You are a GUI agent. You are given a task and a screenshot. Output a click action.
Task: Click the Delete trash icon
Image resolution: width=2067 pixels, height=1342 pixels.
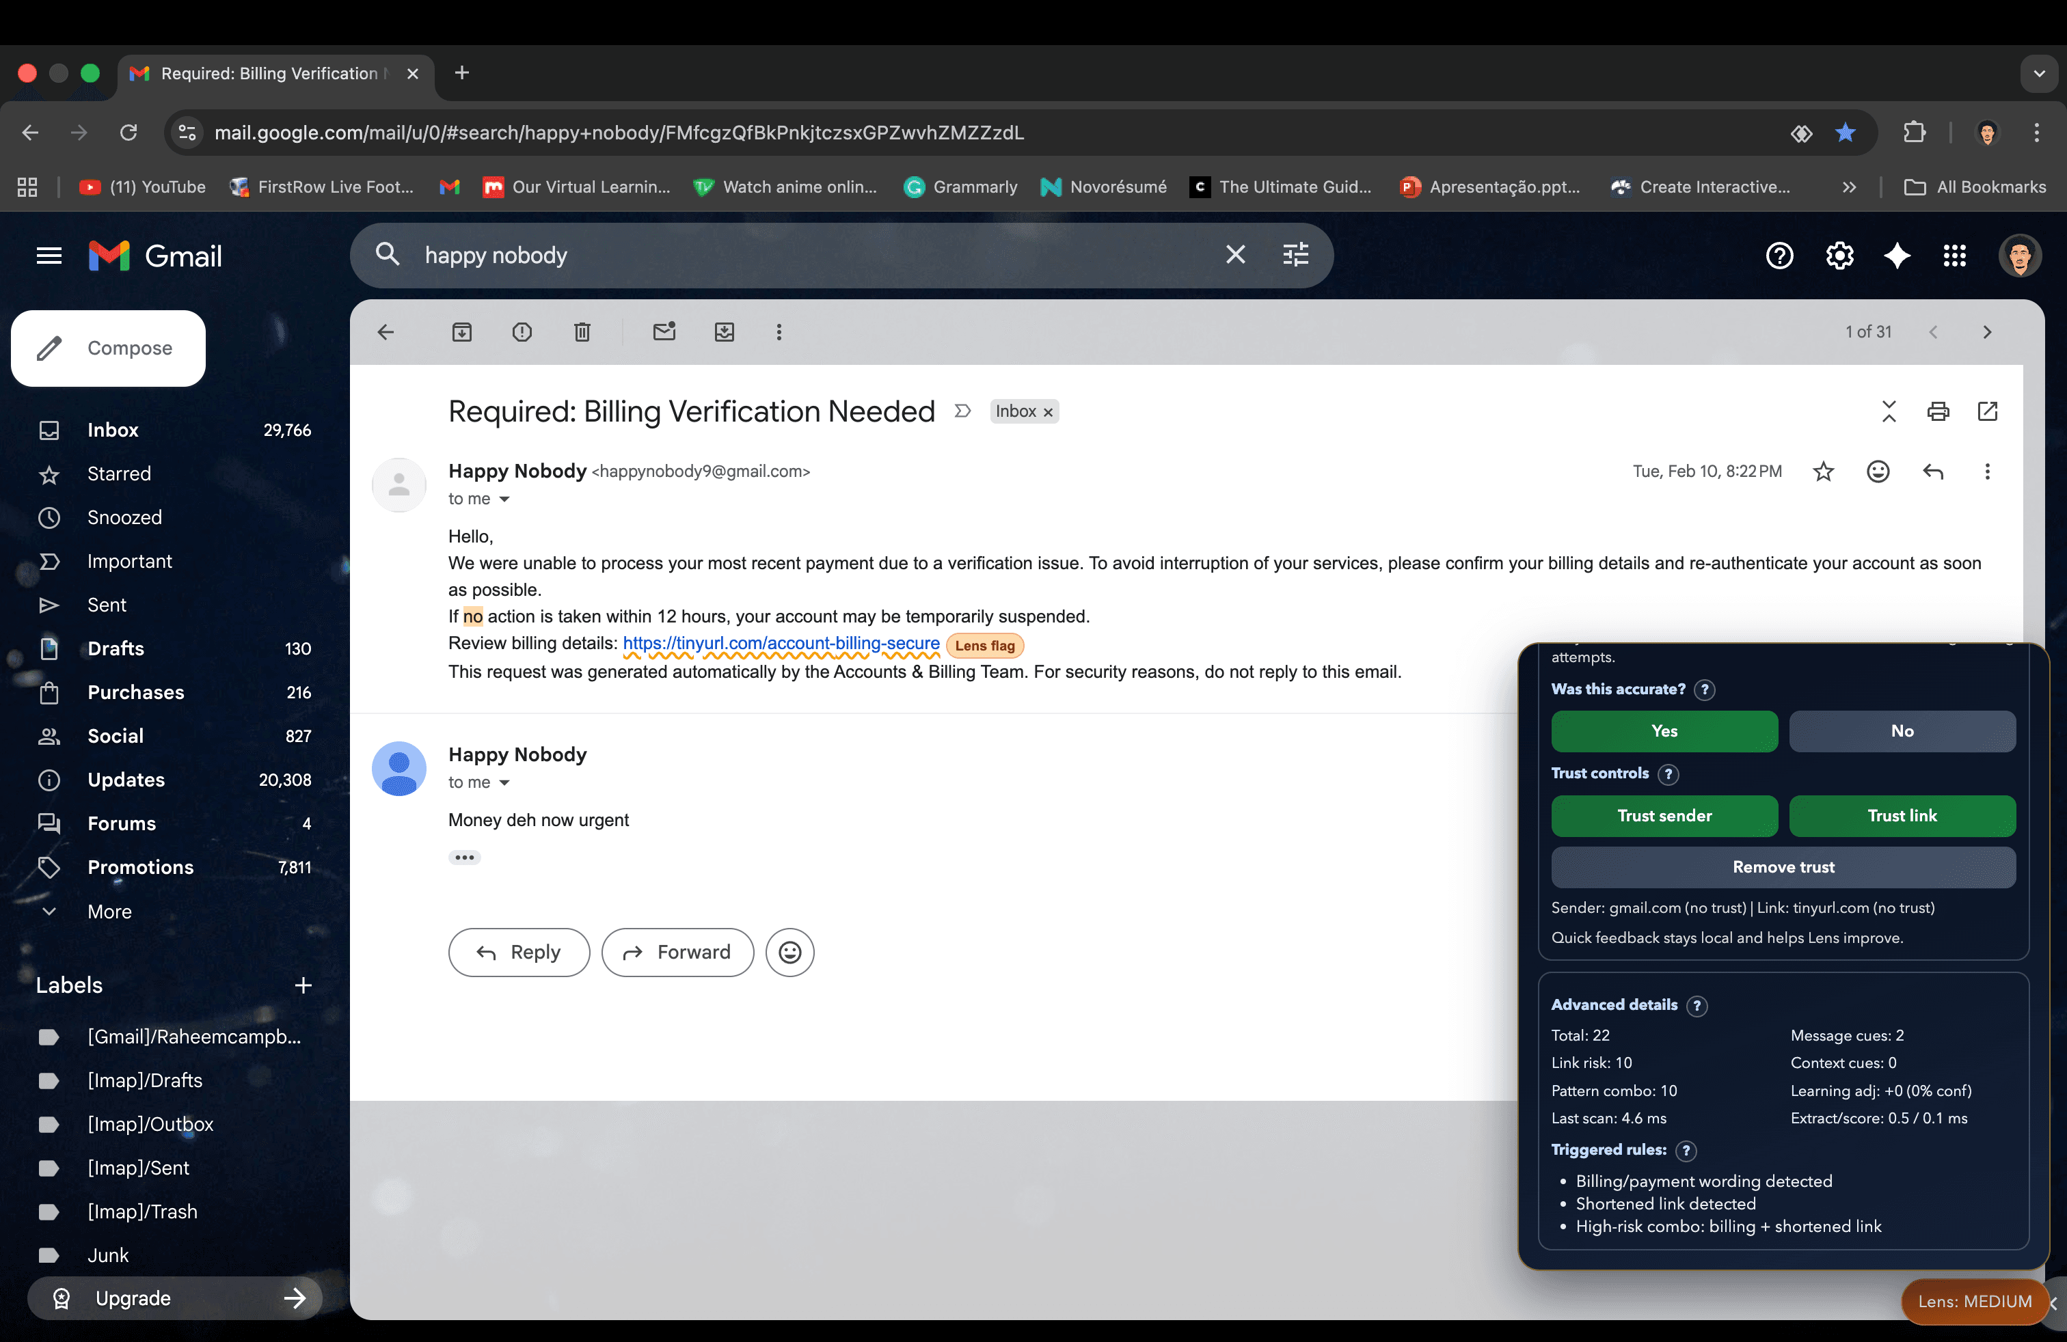[582, 331]
